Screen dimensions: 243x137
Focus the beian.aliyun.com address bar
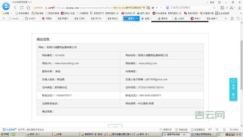pos(80,8)
